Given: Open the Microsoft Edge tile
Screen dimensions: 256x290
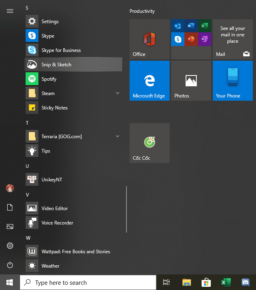Looking at the screenshot, I should click(150, 81).
